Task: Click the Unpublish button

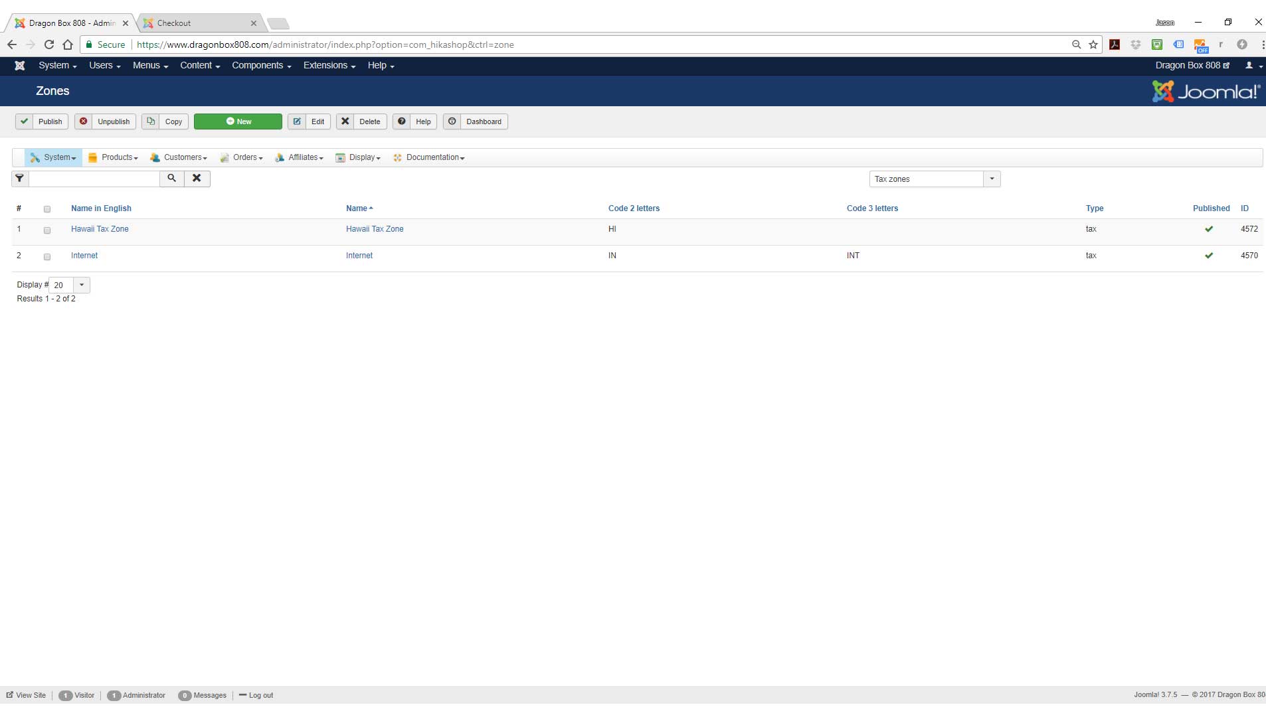Action: click(x=105, y=121)
